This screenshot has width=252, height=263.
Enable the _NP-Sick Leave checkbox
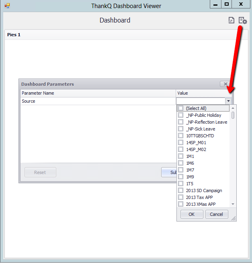point(181,129)
